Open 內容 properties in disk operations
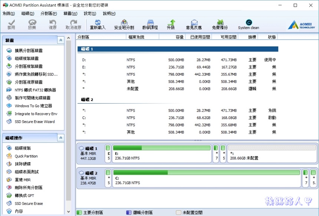This screenshot has height=216, width=319. click(x=14, y=211)
